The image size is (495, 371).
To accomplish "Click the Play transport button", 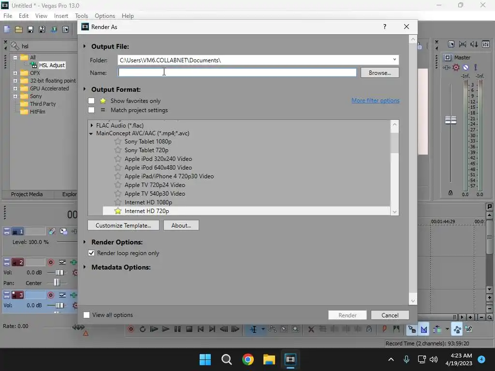I will tap(166, 329).
